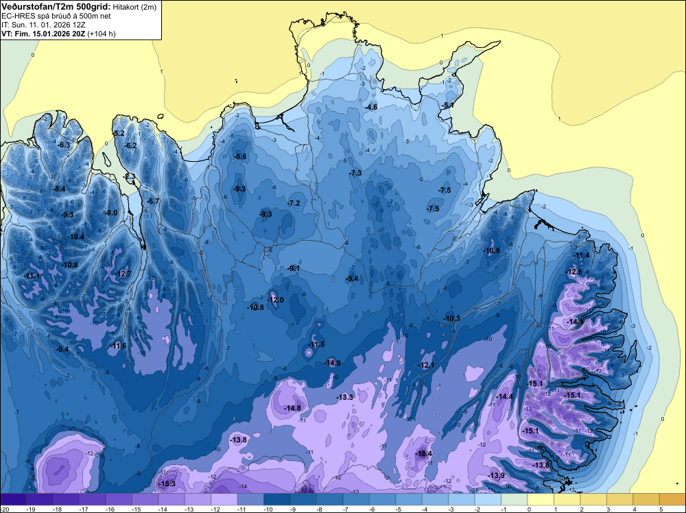Select the -9.1 temperature reading

click(294, 268)
